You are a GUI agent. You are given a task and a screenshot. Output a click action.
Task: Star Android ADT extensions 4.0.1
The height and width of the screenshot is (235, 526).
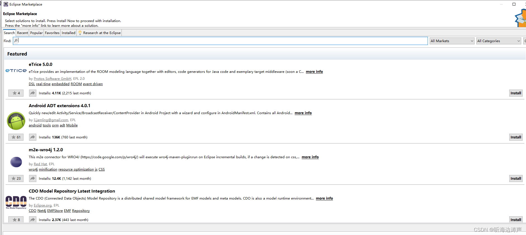16,137
